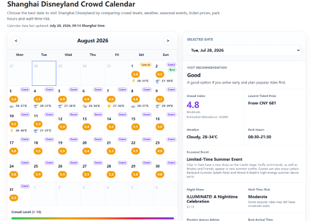Image resolution: width=310 pixels, height=221 pixels.
Task: Open the Selected Date dropdown showing Tue, Jul 28, 2026
Action: point(244,50)
